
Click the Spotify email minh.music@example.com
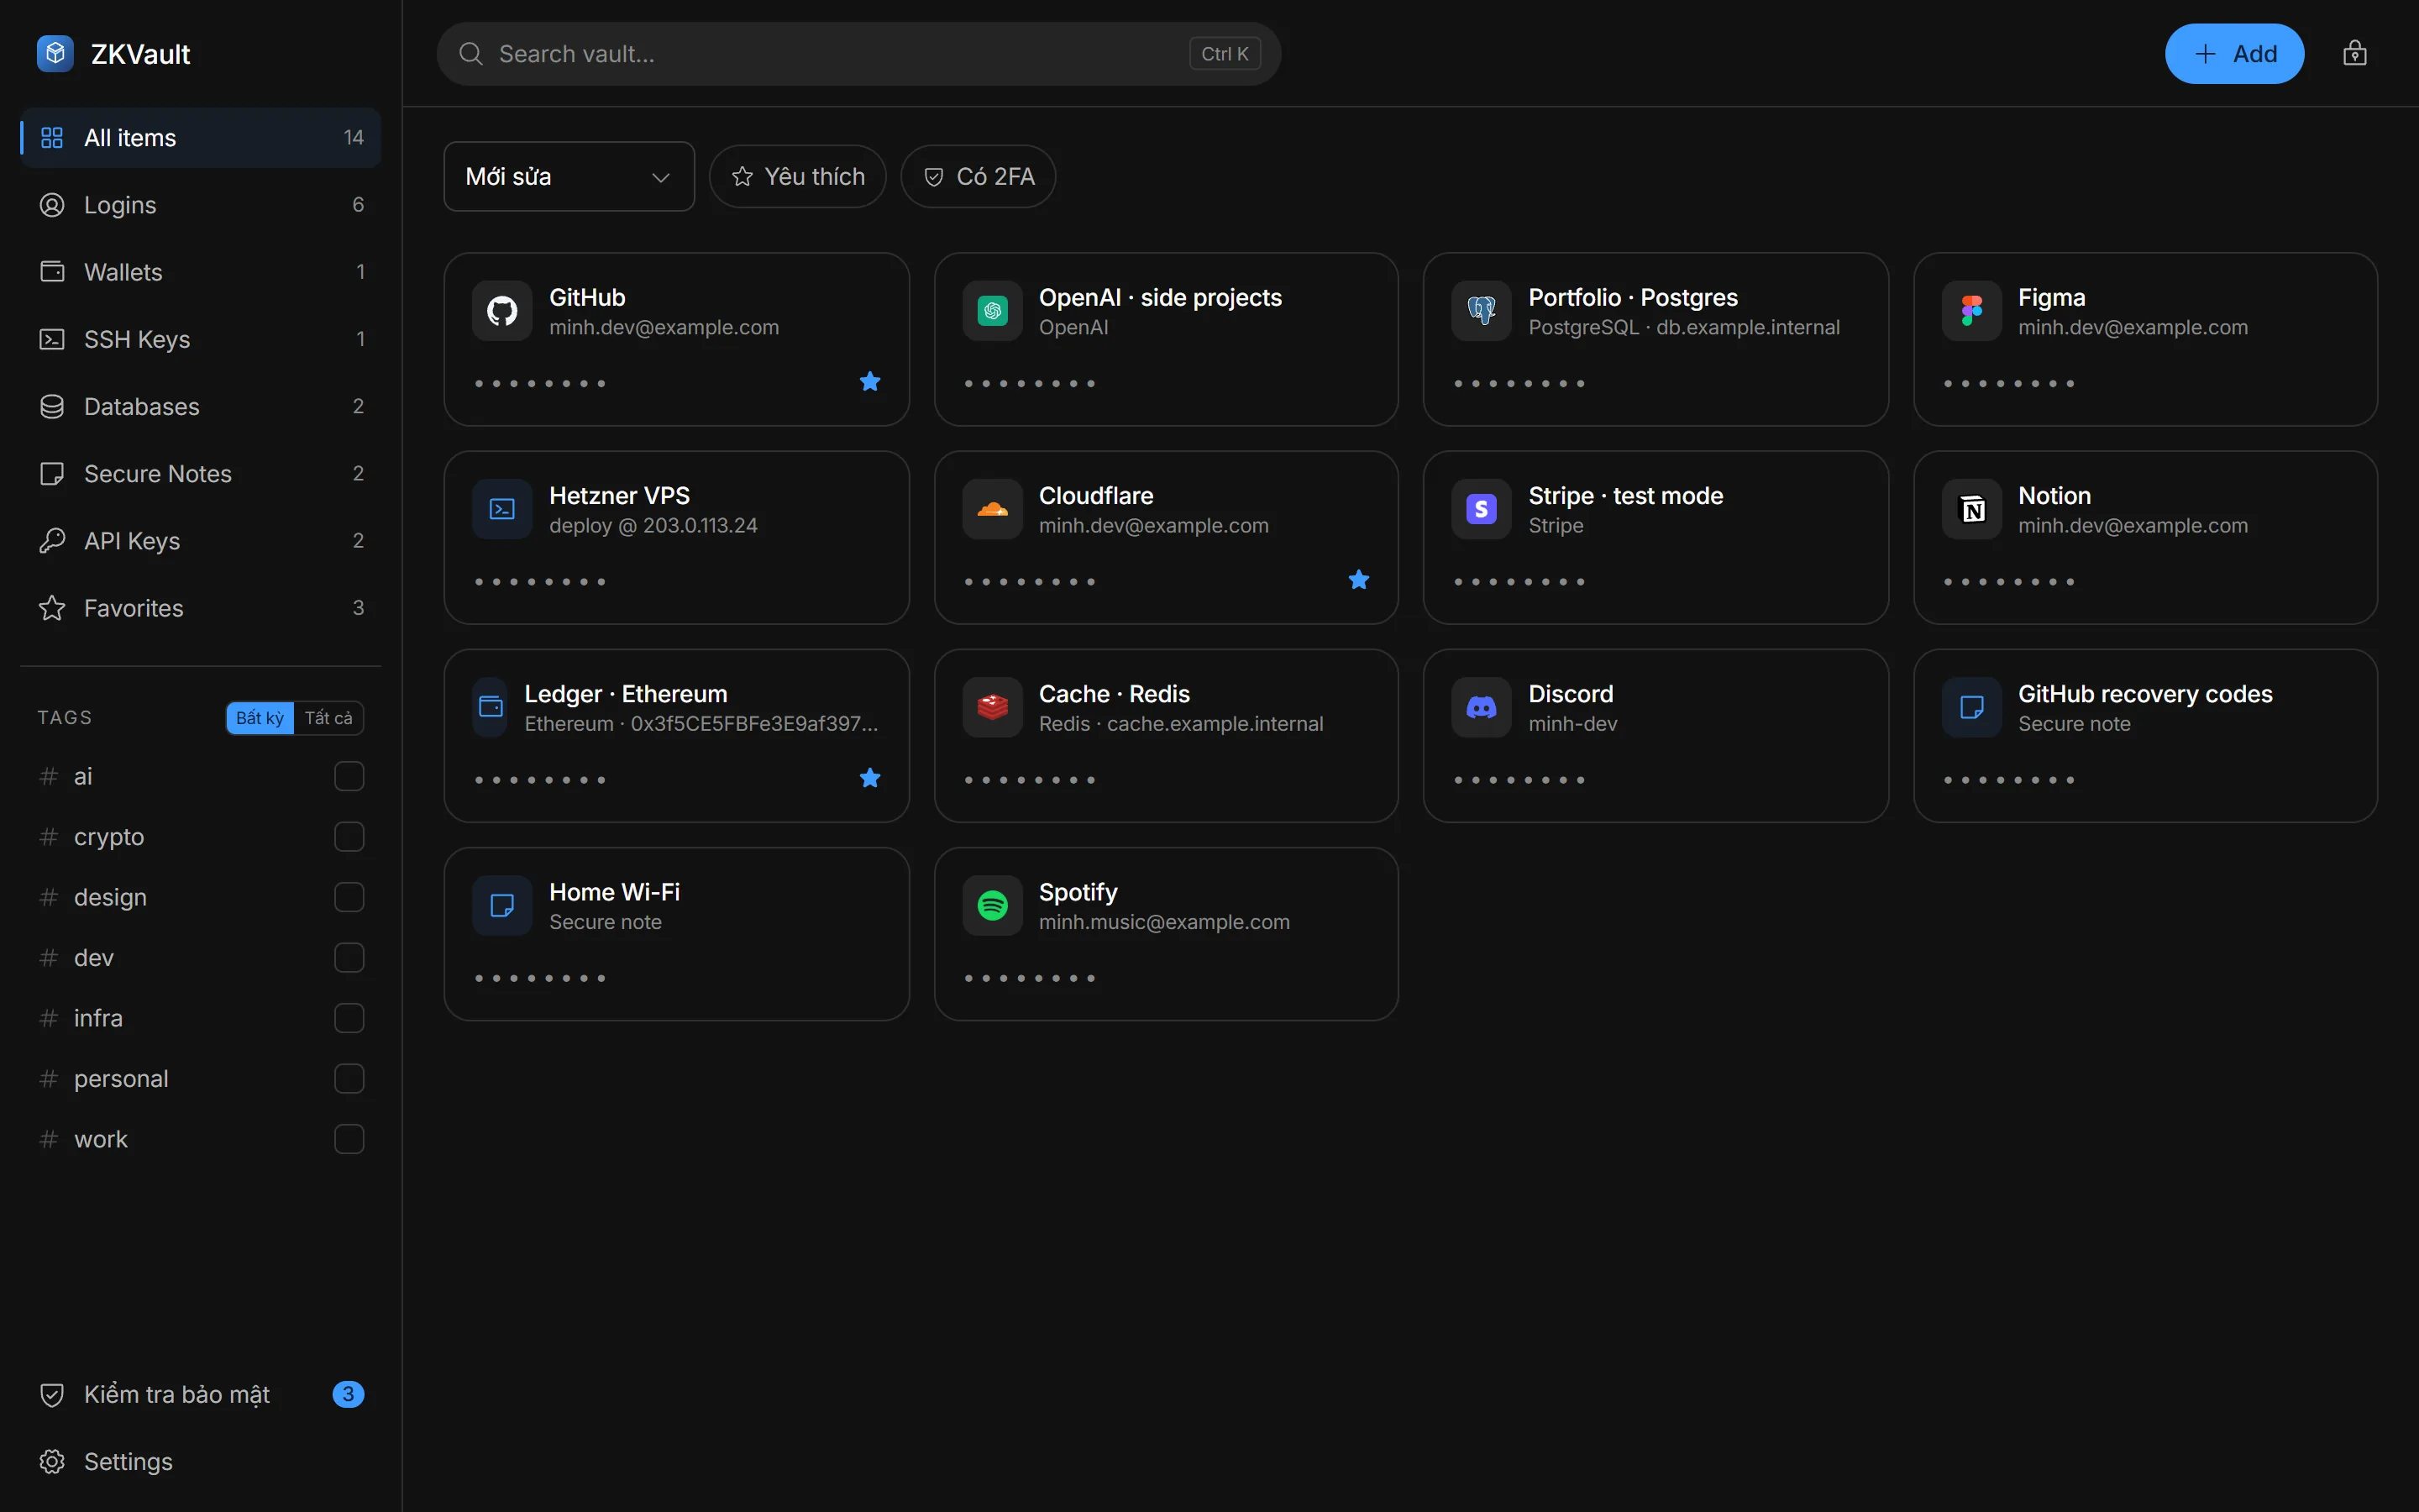[x=1163, y=922]
